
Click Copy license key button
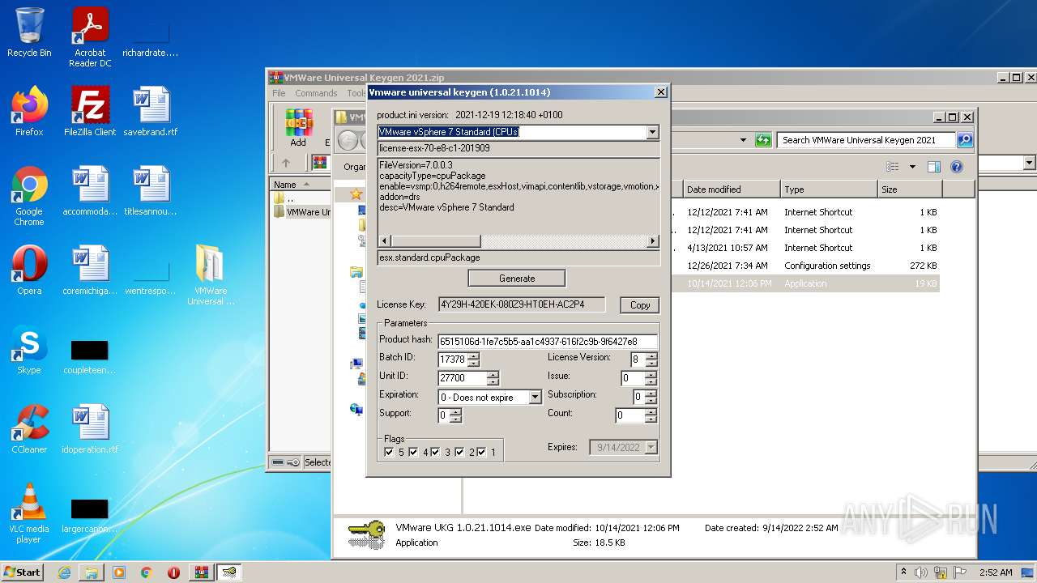coord(640,305)
